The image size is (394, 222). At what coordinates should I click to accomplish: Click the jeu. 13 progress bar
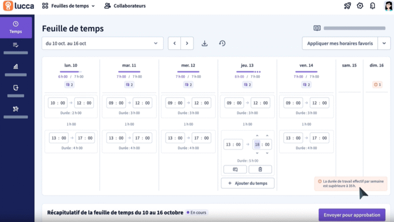point(248,72)
